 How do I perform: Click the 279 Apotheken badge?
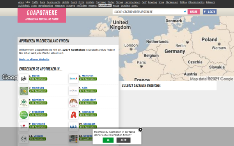tap(88, 79)
